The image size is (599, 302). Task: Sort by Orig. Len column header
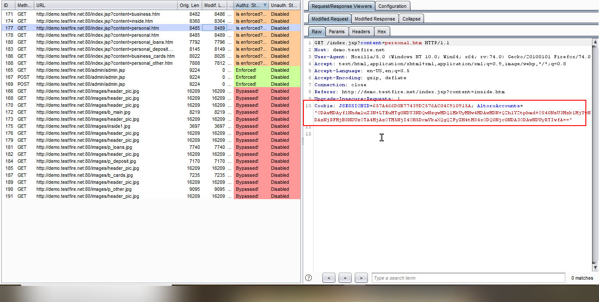pos(189,5)
